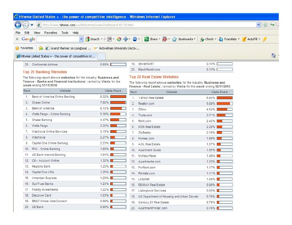Open the dropdown arrow next to Check

[x=216, y=39]
